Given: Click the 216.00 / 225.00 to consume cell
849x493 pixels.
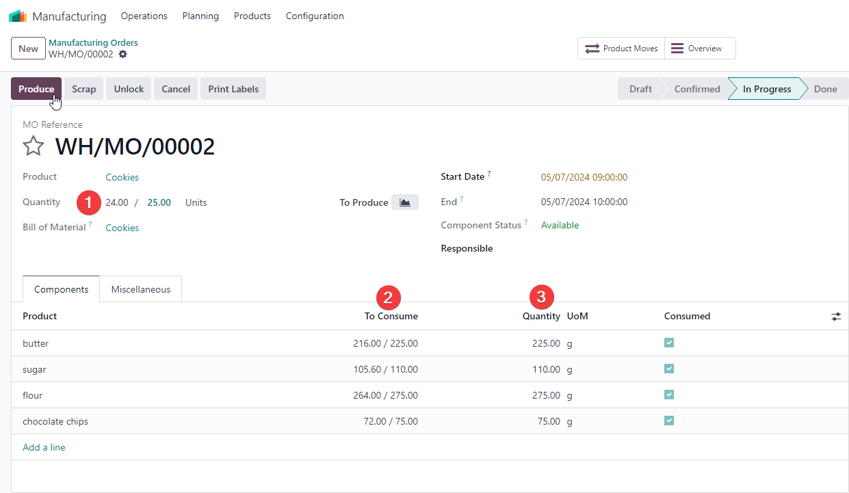Looking at the screenshot, I should pos(385,343).
